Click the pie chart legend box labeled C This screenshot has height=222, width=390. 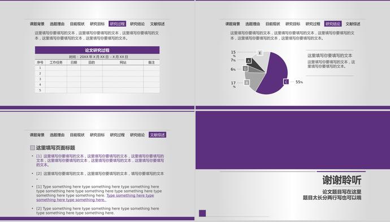click(x=286, y=82)
